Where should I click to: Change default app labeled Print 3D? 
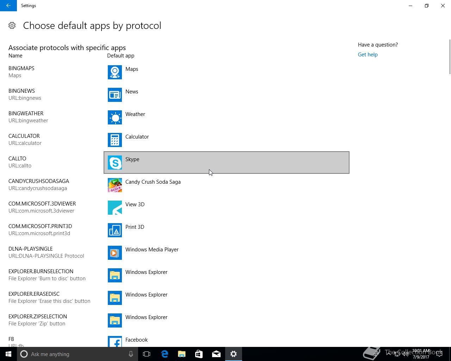[227, 230]
